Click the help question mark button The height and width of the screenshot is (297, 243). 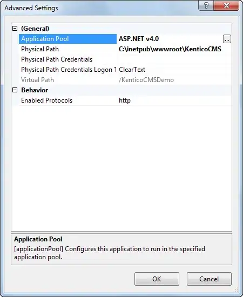[x=206, y=5]
